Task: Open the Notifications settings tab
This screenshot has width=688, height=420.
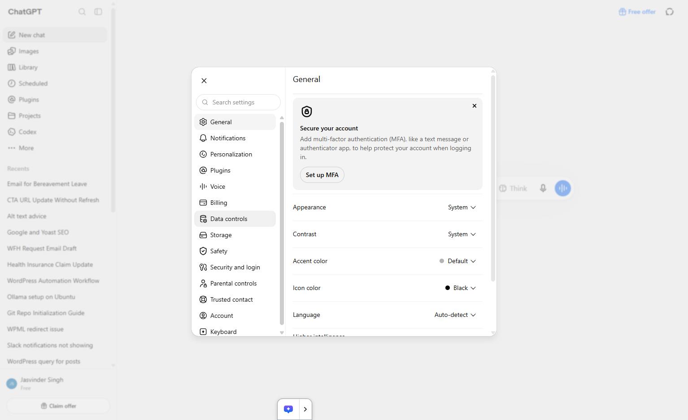Action: coord(235,138)
